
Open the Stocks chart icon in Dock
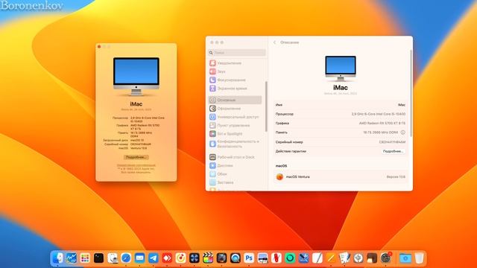pos(72,258)
